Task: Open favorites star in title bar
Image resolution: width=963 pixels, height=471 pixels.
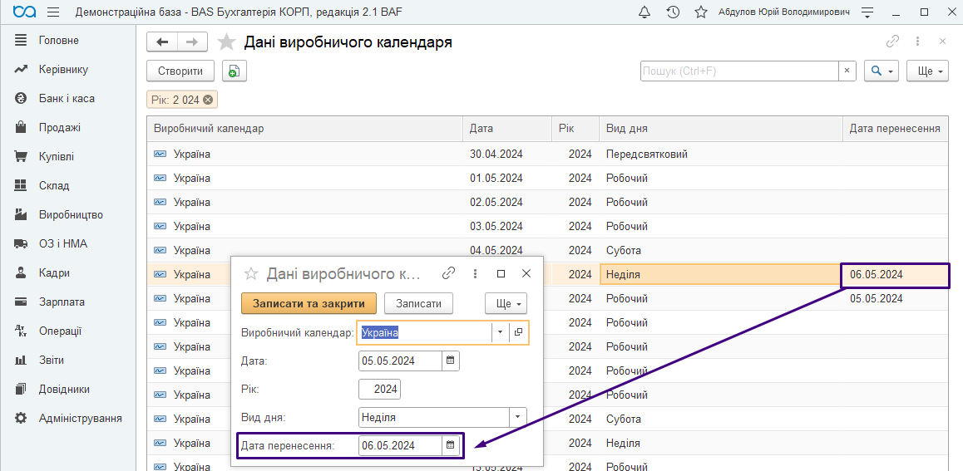Action: (701, 12)
